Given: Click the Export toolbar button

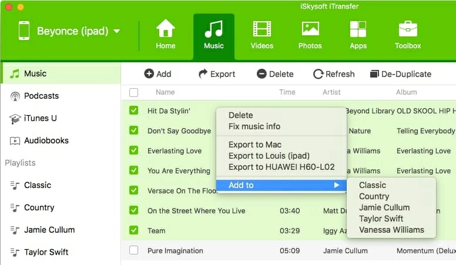Looking at the screenshot, I should point(216,74).
